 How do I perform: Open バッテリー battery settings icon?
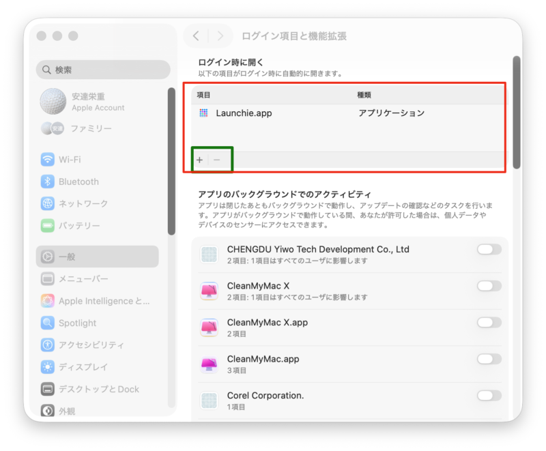(x=48, y=225)
